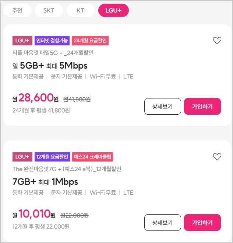The height and width of the screenshot is (243, 233).
Task: Favorite the 7GB+ plan with heart icon
Action: coord(217,157)
